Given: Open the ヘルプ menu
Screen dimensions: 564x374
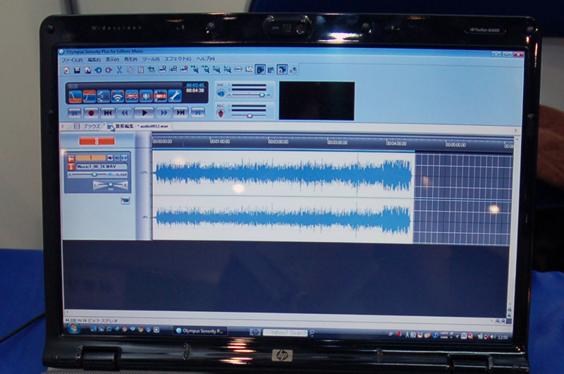Looking at the screenshot, I should pos(205,59).
